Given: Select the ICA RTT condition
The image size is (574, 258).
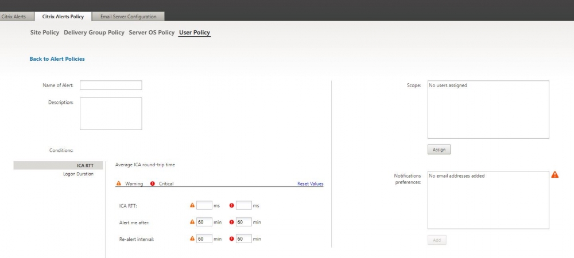Looking at the screenshot, I should click(x=58, y=166).
